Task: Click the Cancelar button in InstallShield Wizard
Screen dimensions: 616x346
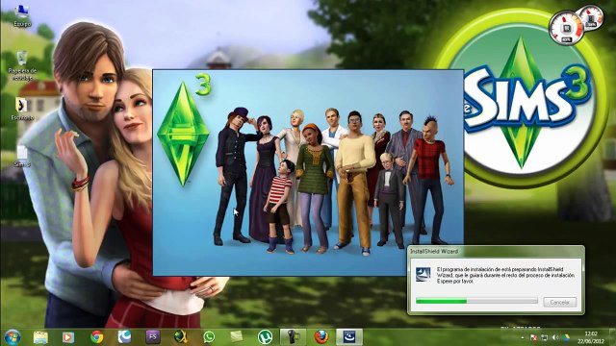Action: point(560,302)
